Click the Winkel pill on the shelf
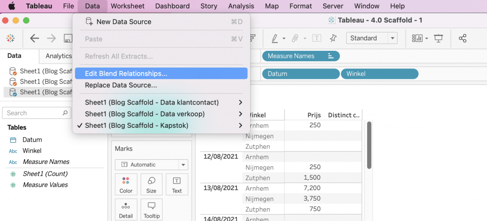This screenshot has width=487, height=221. [x=379, y=74]
